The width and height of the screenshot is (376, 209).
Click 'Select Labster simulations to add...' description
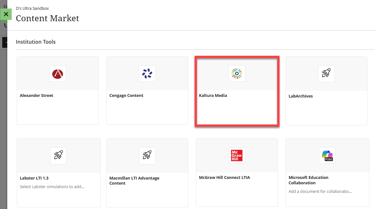(x=52, y=187)
